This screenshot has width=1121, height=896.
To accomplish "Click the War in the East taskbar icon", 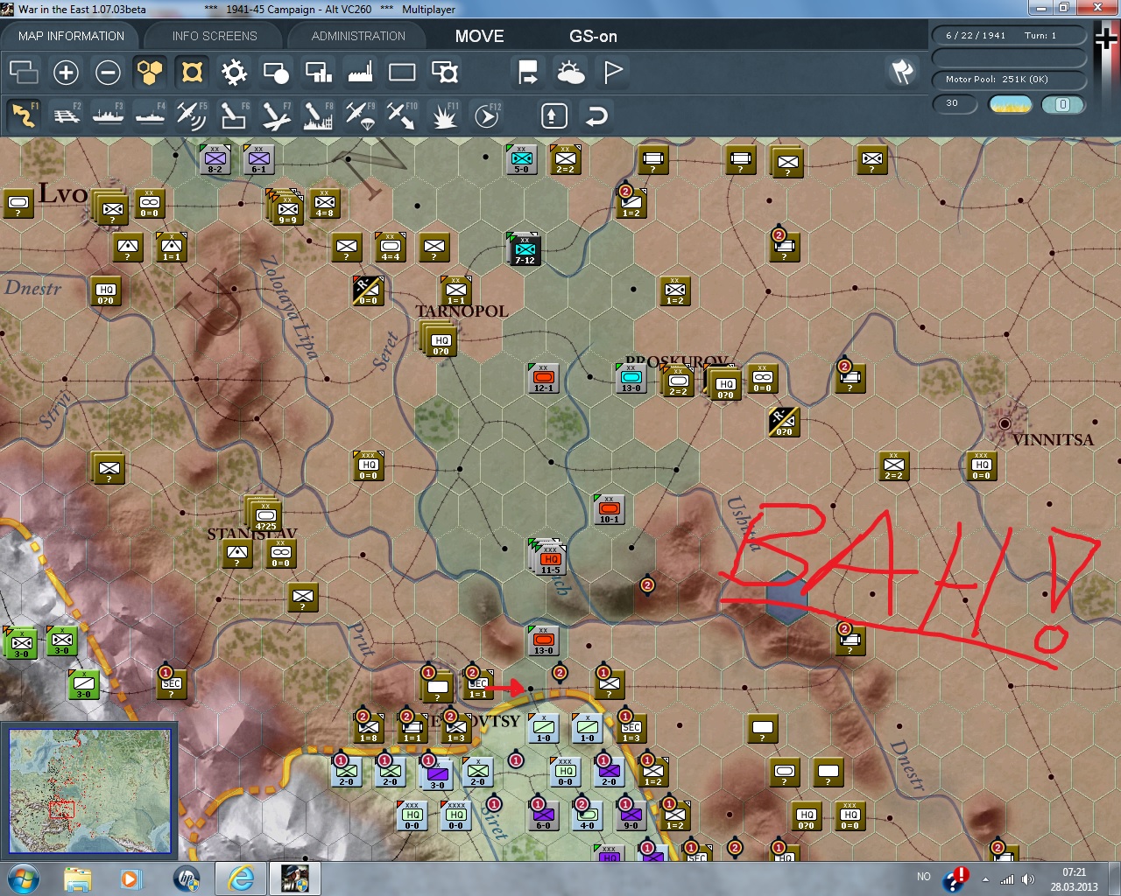I will point(295,878).
